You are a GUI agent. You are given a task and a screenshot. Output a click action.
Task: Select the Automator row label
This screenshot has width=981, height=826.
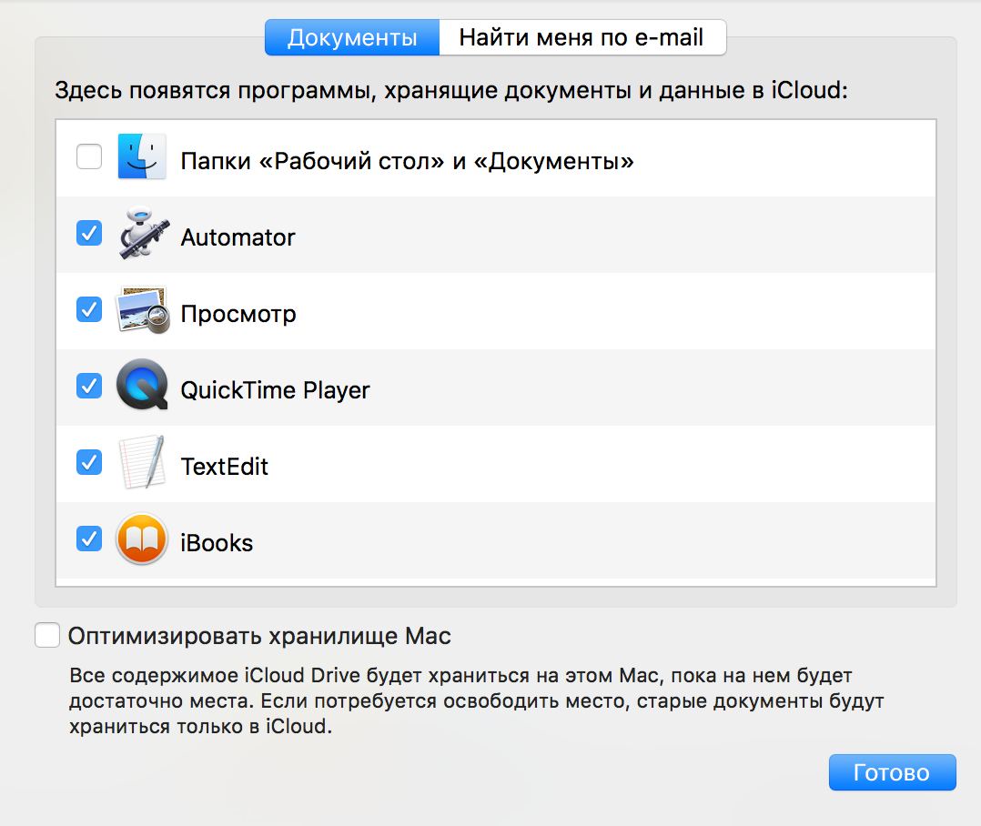tap(238, 237)
